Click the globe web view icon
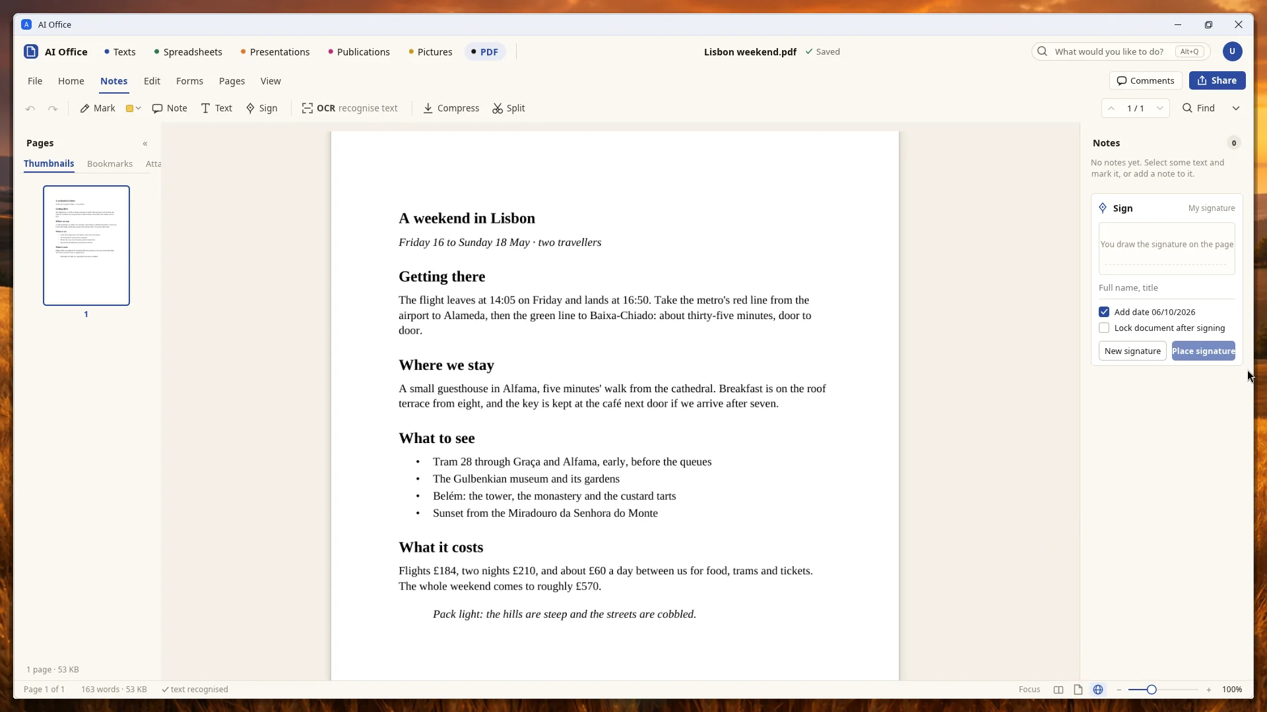1267x712 pixels. pyautogui.click(x=1098, y=690)
